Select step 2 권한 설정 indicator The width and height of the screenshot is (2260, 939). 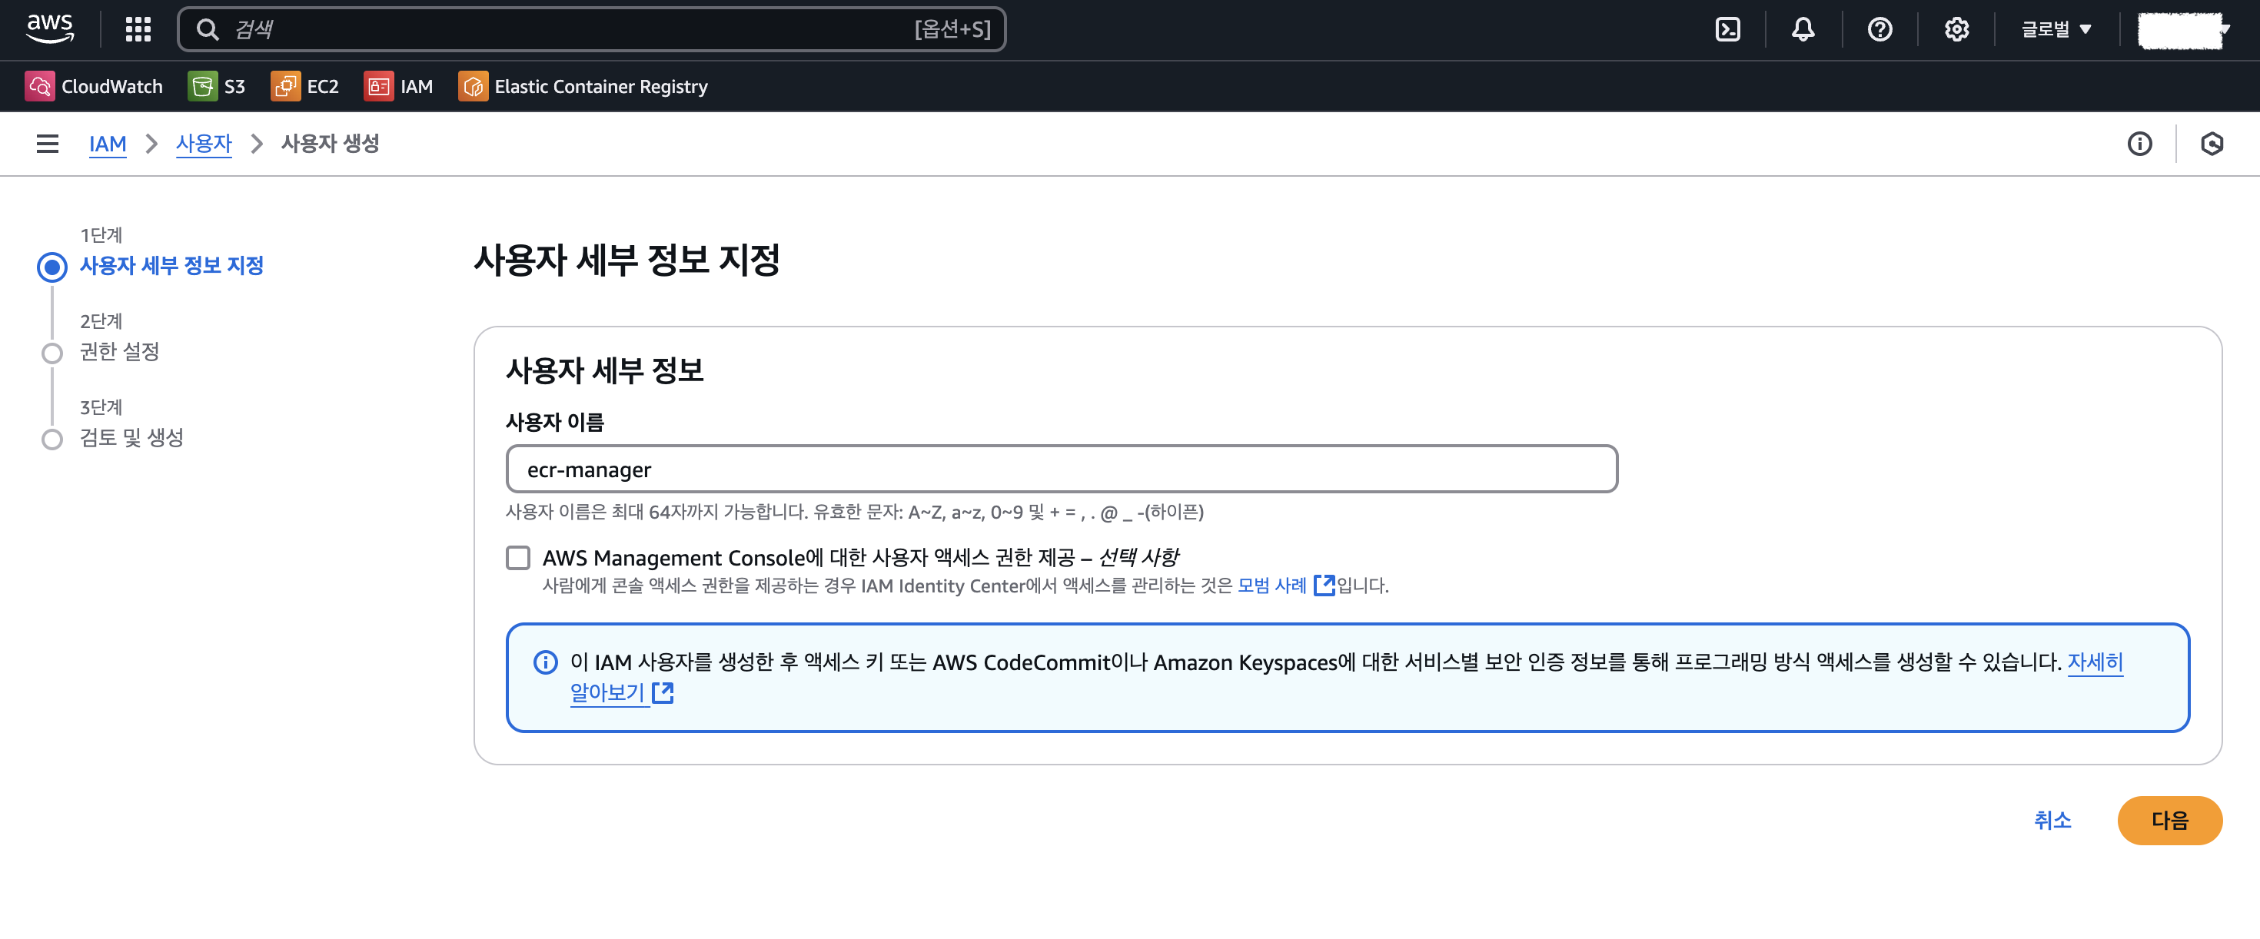pos(52,353)
